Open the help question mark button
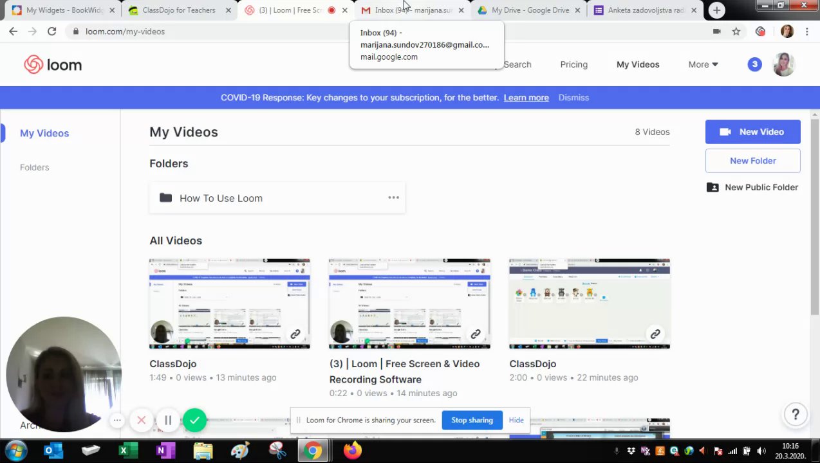 pyautogui.click(x=796, y=415)
